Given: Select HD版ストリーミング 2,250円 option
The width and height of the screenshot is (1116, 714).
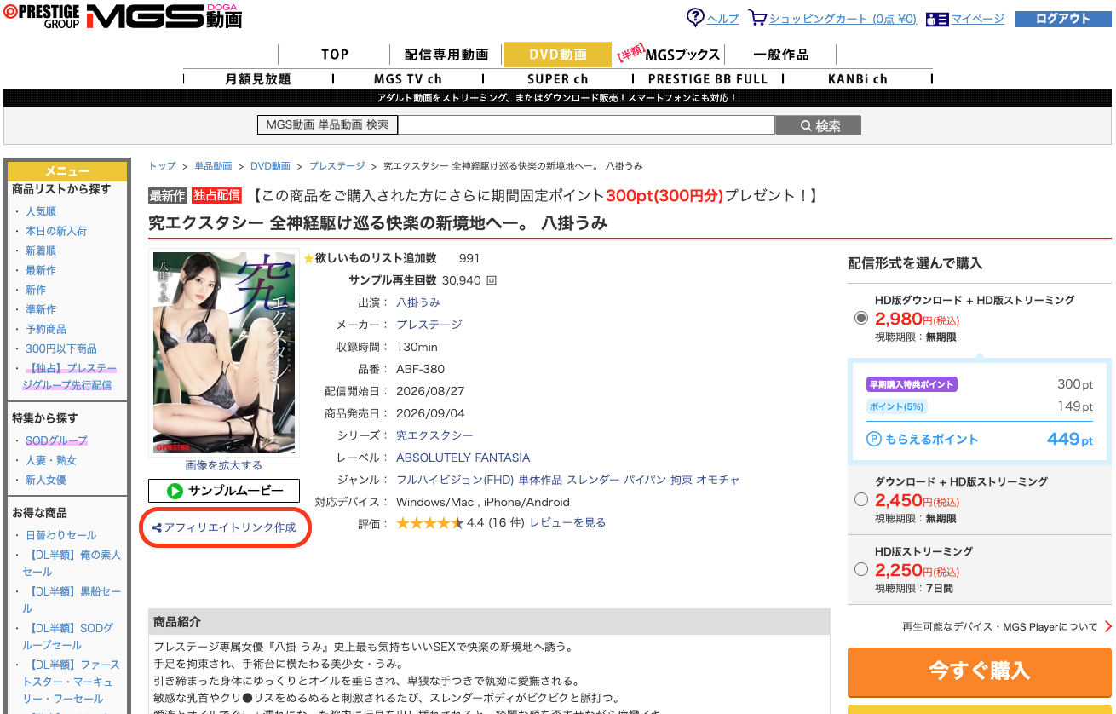Looking at the screenshot, I should tap(860, 569).
